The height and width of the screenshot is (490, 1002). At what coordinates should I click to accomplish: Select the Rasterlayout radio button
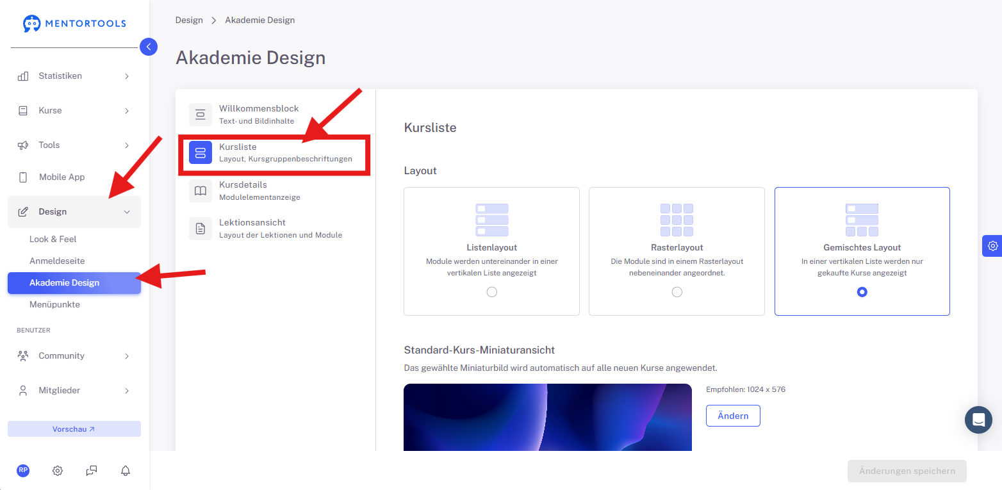tap(677, 292)
